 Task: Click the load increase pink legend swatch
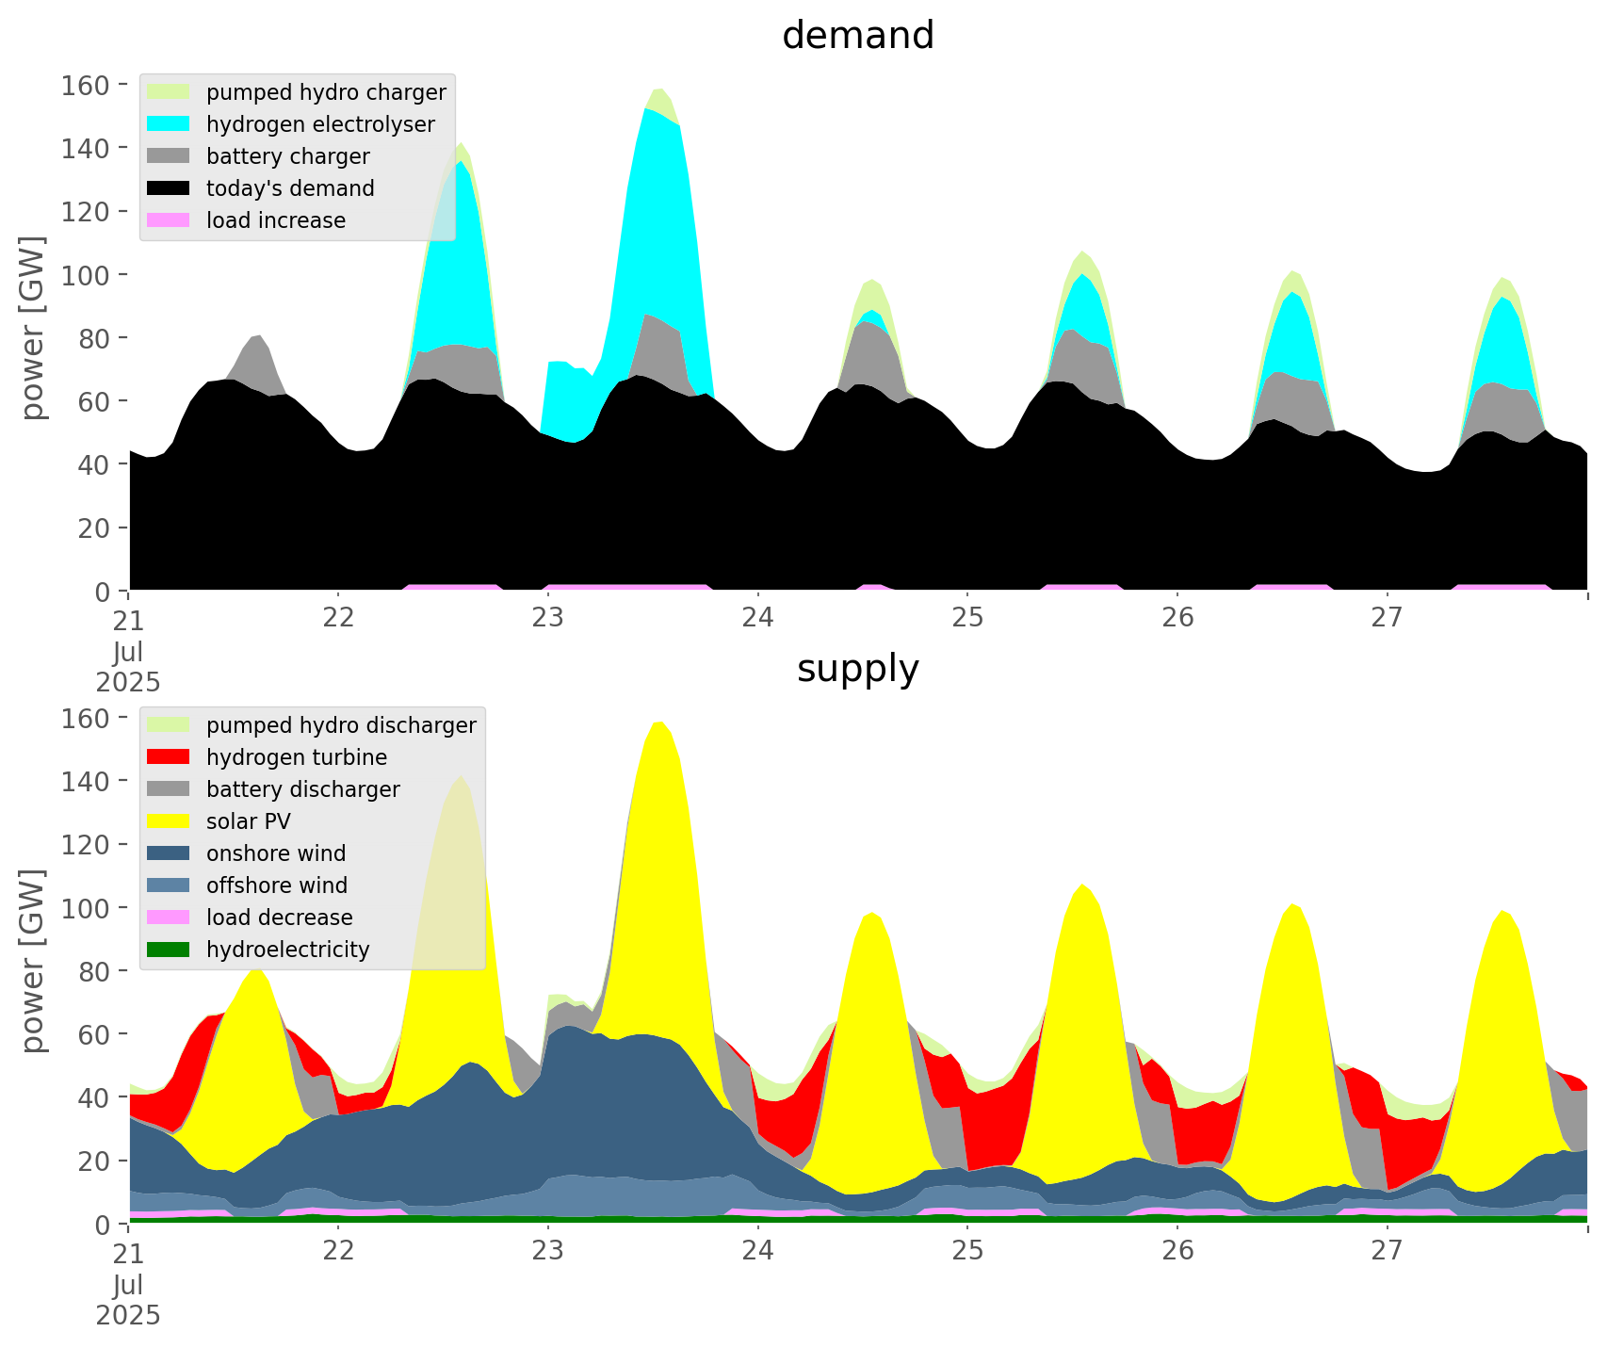click(169, 220)
